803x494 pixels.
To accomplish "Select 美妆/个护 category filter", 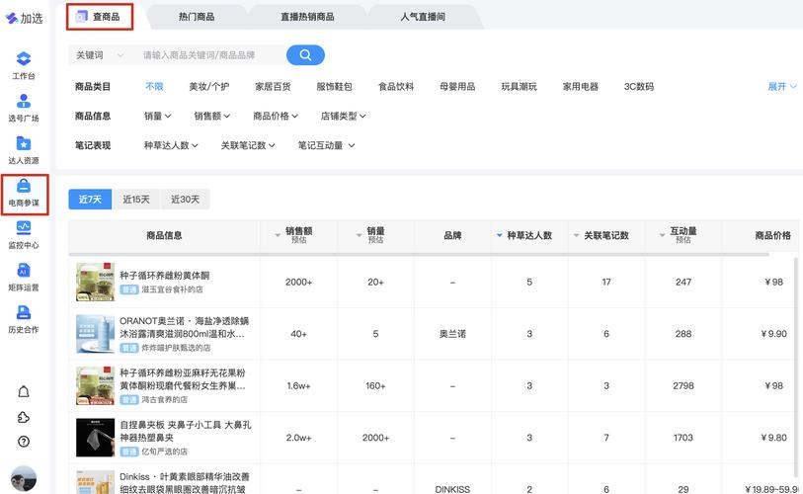I will click(208, 87).
